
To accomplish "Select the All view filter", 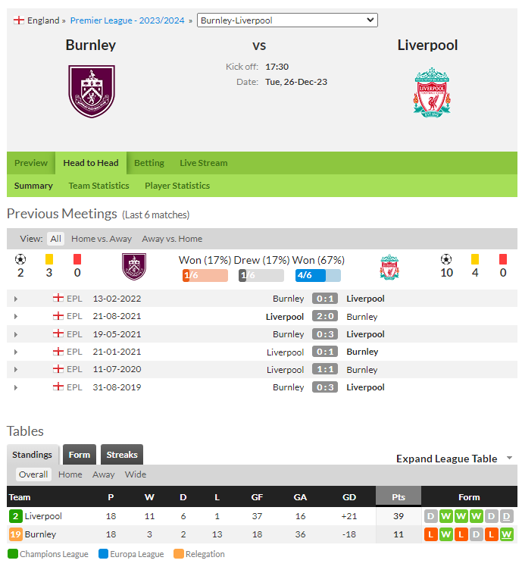I will coord(56,239).
